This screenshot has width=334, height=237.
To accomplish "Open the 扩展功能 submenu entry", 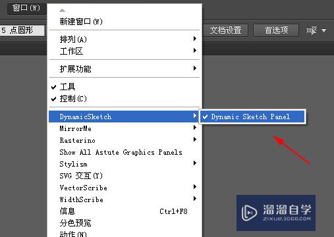I will [125, 69].
